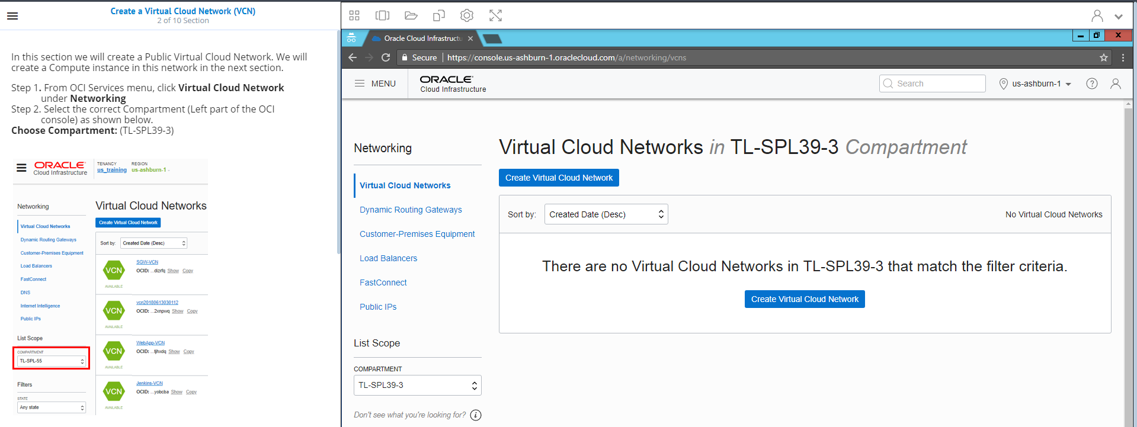Viewport: 1137px width, 427px height.
Task: Click the console Search field
Action: click(933, 84)
